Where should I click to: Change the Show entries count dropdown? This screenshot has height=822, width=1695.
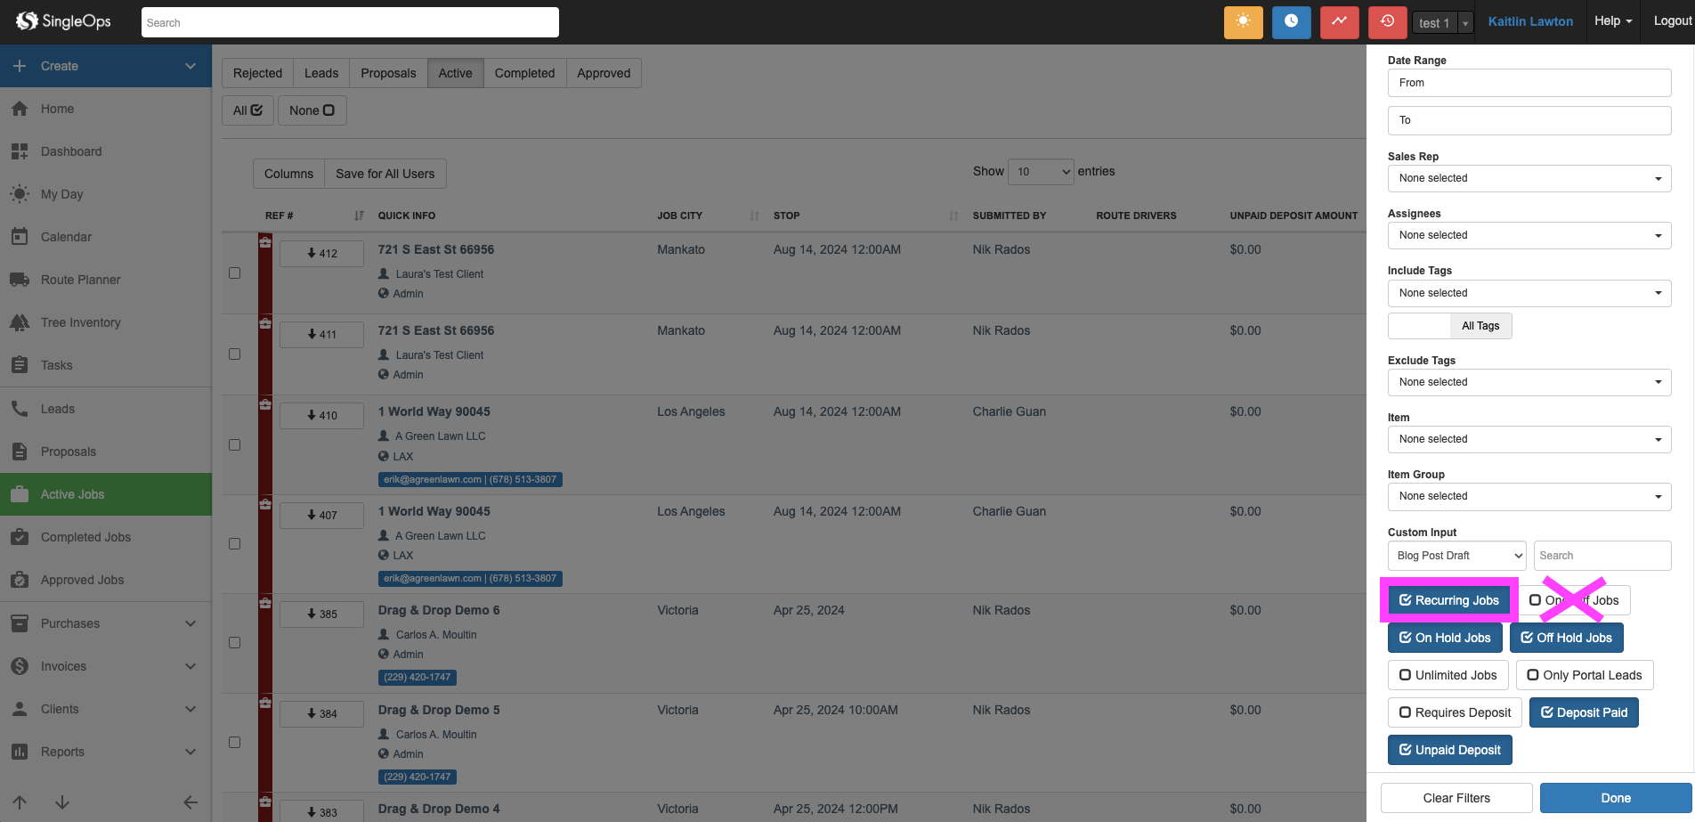1040,172
